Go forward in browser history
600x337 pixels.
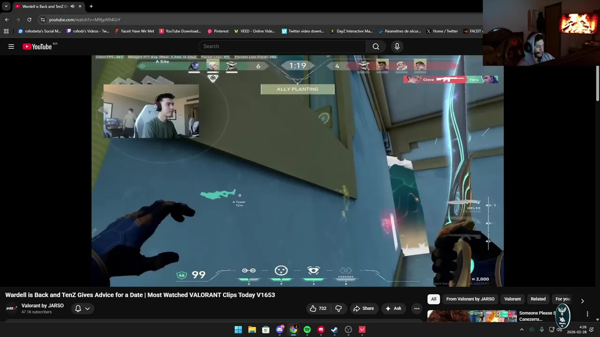(x=18, y=20)
